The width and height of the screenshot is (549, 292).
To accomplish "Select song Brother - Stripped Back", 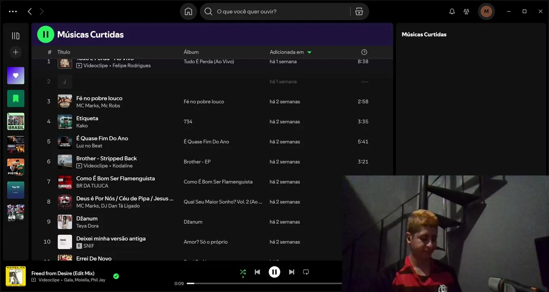I will (107, 158).
